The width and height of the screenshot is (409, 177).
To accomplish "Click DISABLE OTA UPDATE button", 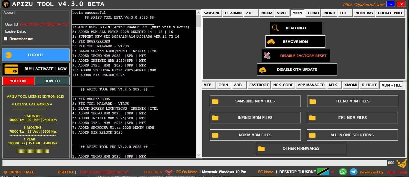I will coord(297,69).
